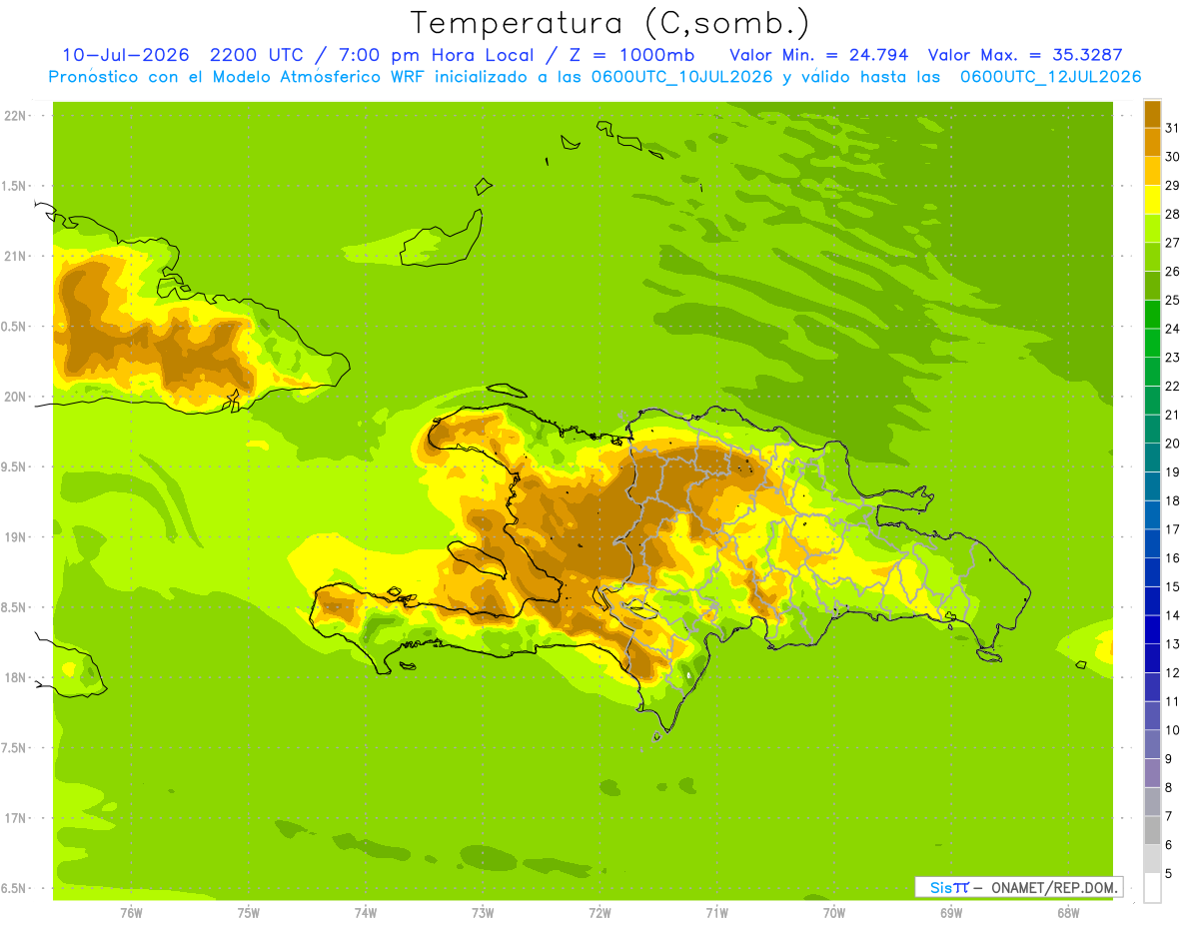1199x926 pixels.
Task: Select the "0600UTC_10JUL2026" initialization time
Action: [677, 77]
